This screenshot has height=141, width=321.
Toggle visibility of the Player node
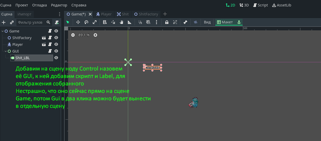[56, 45]
